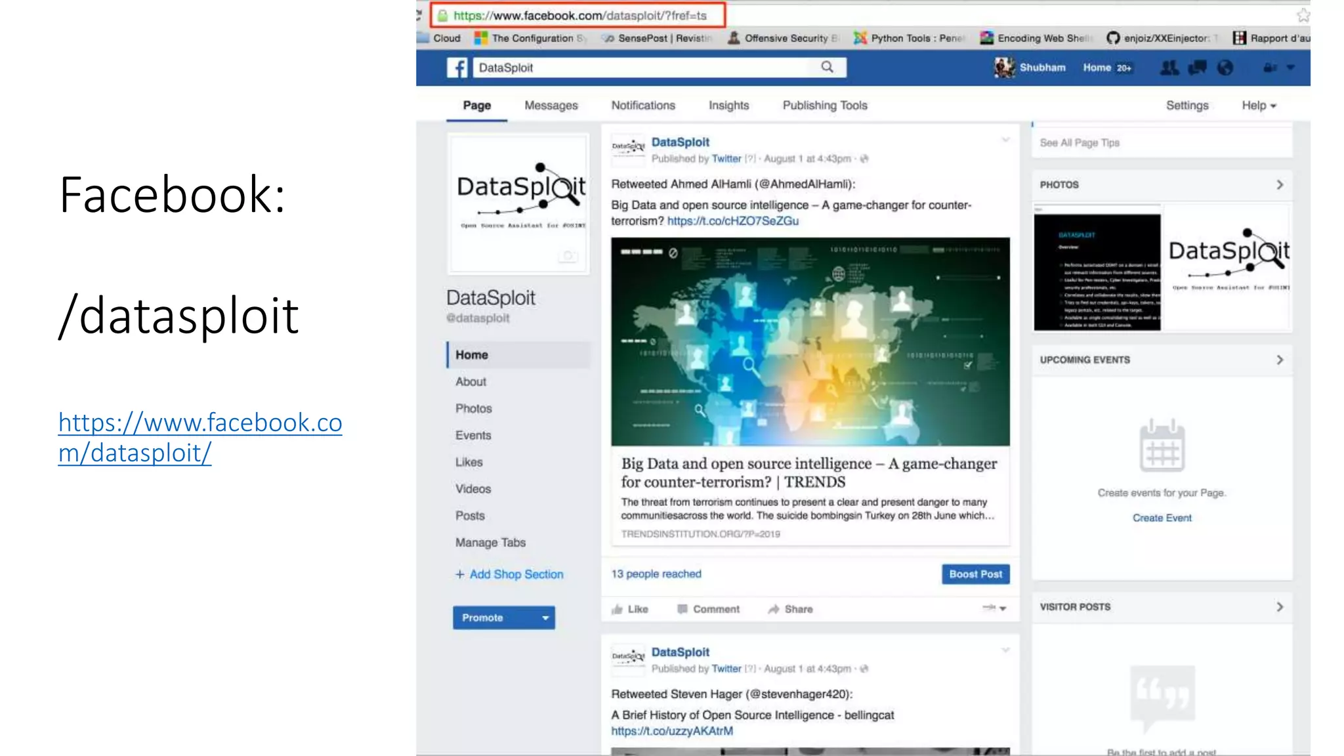Image resolution: width=1344 pixels, height=756 pixels.
Task: Select Events in the page sidebar
Action: point(472,436)
